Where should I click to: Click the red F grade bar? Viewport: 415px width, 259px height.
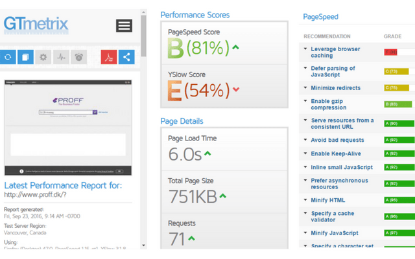[390, 52]
